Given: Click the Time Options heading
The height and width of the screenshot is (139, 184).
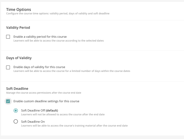Looking at the screenshot, I should click(x=19, y=10).
